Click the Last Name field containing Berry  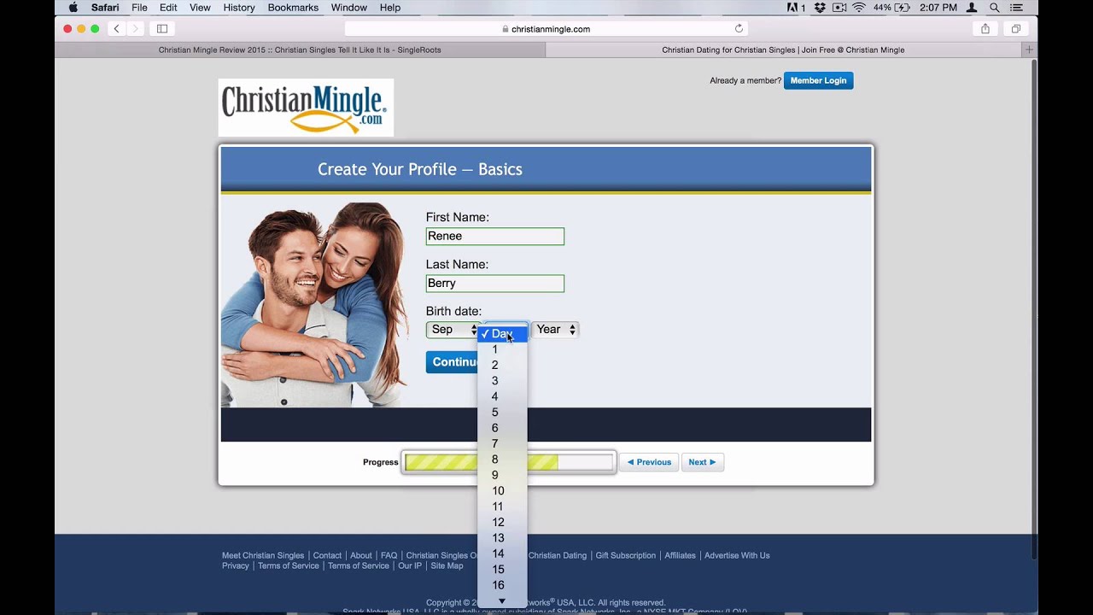coord(495,284)
